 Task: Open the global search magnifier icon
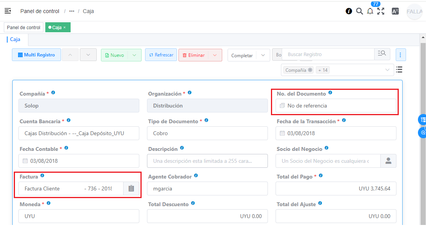click(360, 11)
